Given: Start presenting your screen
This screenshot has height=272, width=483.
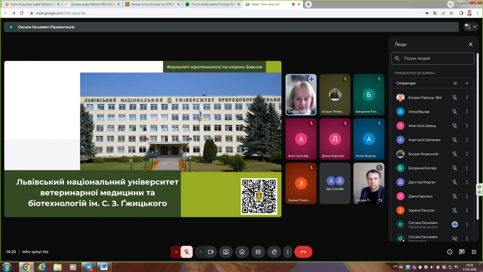Looking at the screenshot, I should 226,252.
